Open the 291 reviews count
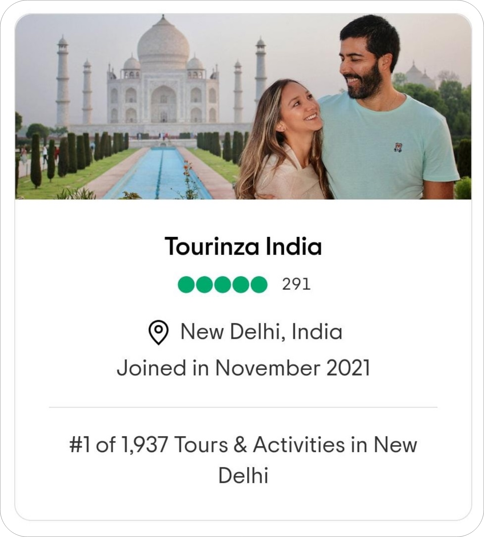 (295, 283)
